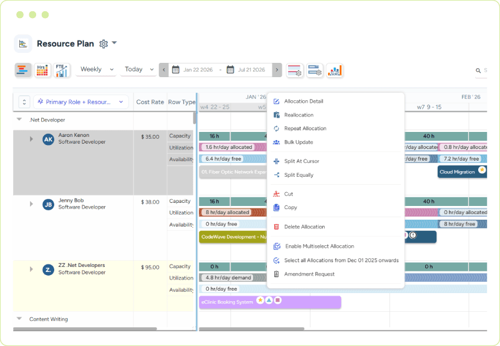Click the star badge on eClinic Booking System
Image resolution: width=500 pixels, height=346 pixels.
[x=260, y=300]
